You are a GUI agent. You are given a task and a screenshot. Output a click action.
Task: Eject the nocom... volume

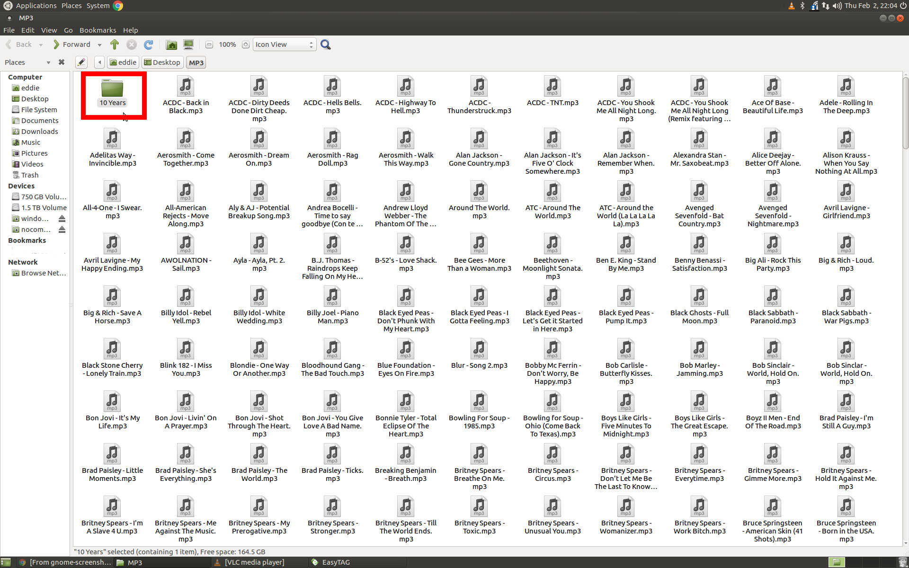pos(62,230)
